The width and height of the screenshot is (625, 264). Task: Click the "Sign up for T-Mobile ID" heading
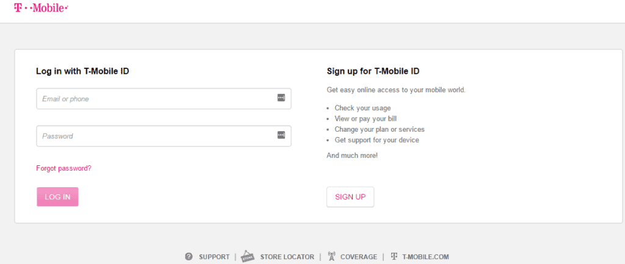click(373, 71)
